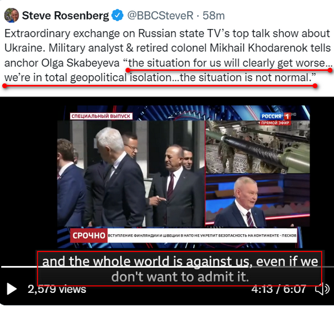Click the diplomats footage main panel
The image size is (334, 309).
click(131, 173)
